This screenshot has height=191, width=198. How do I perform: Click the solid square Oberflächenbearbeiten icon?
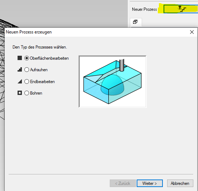(20, 58)
